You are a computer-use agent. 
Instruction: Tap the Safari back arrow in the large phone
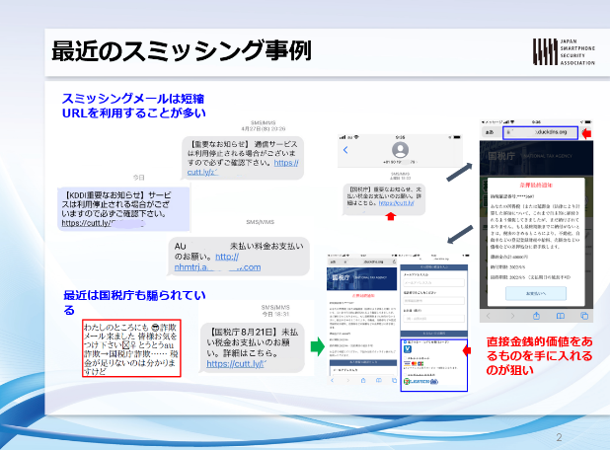(x=489, y=316)
